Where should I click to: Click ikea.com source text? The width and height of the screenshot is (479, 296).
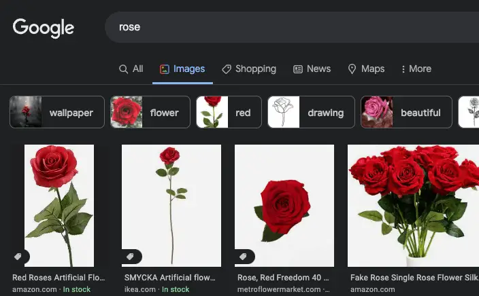pos(140,290)
